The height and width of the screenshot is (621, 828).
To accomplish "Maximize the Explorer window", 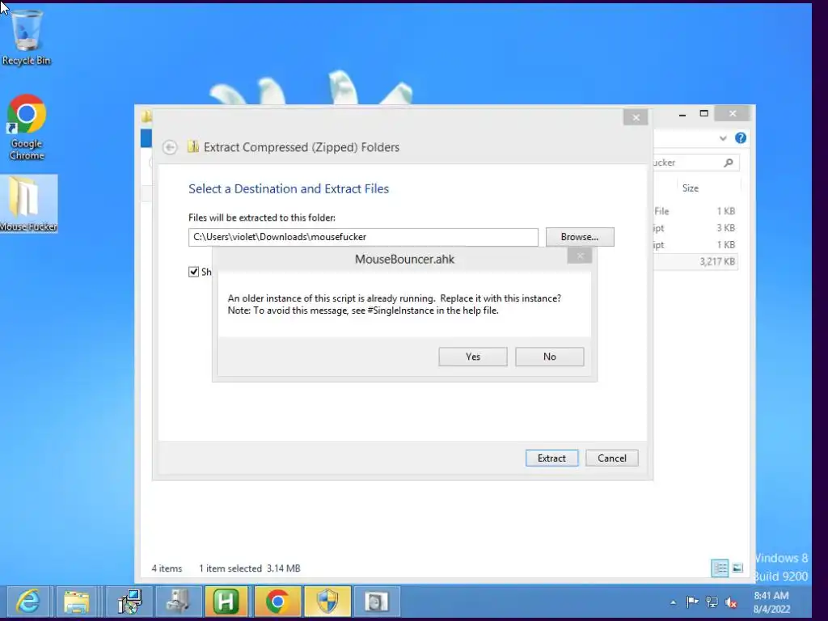I will coord(704,113).
